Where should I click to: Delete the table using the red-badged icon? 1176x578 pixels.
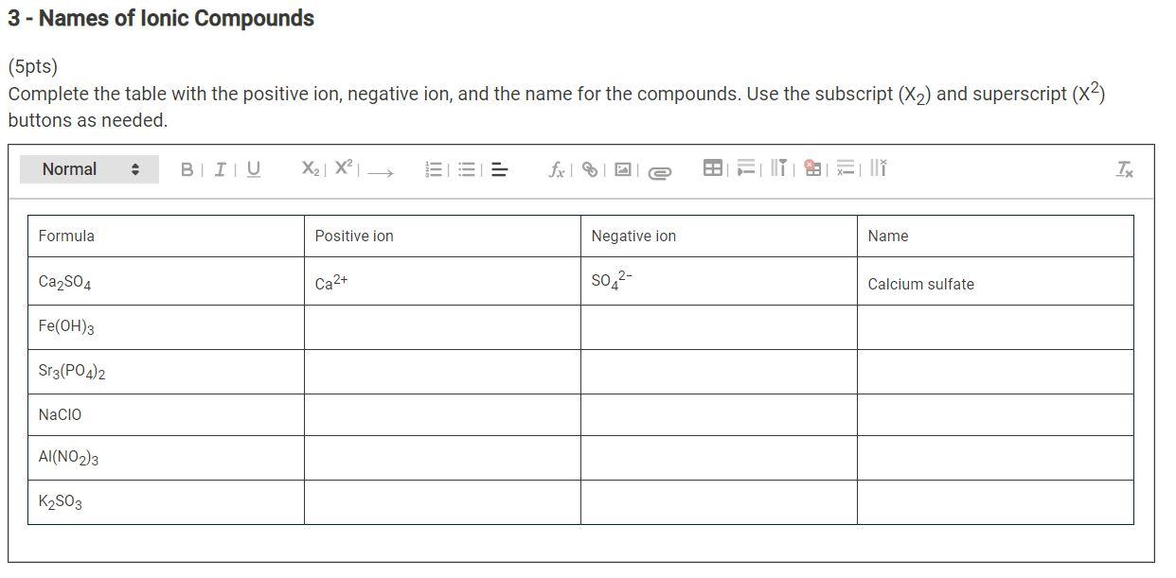tap(811, 168)
